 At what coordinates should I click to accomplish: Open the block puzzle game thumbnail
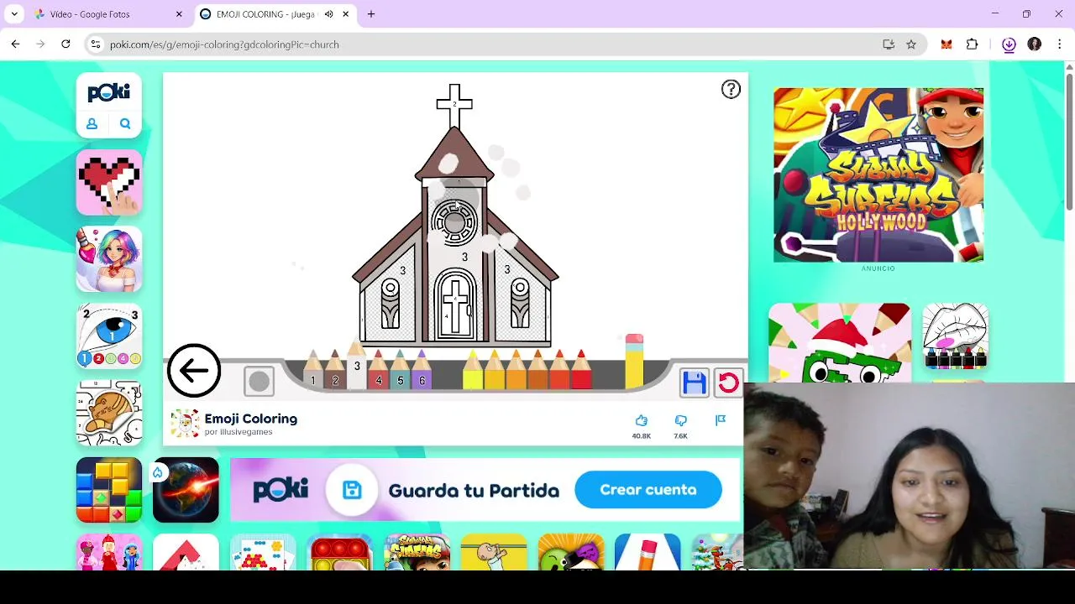109,490
